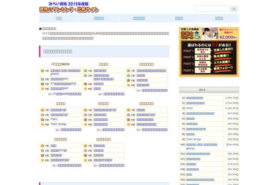Click the bronze crown beside the ICT link
278x185 pixels.
[x=42, y=84]
